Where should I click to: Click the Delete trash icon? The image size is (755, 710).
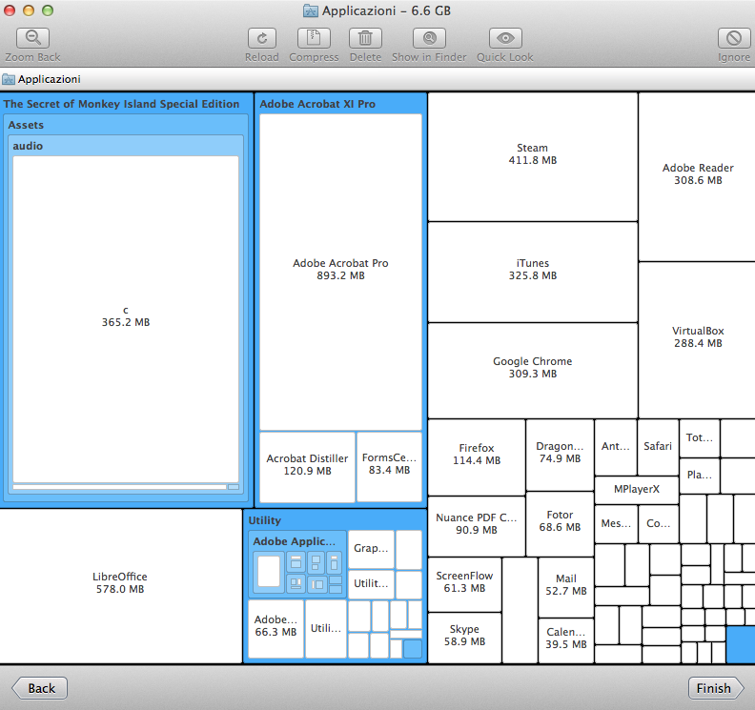click(365, 38)
